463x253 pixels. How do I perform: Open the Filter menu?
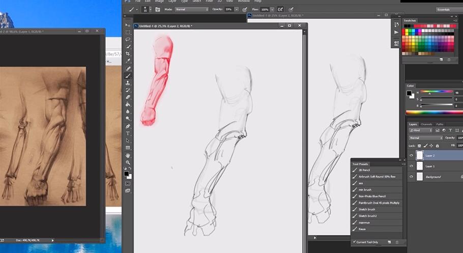(x=209, y=1)
